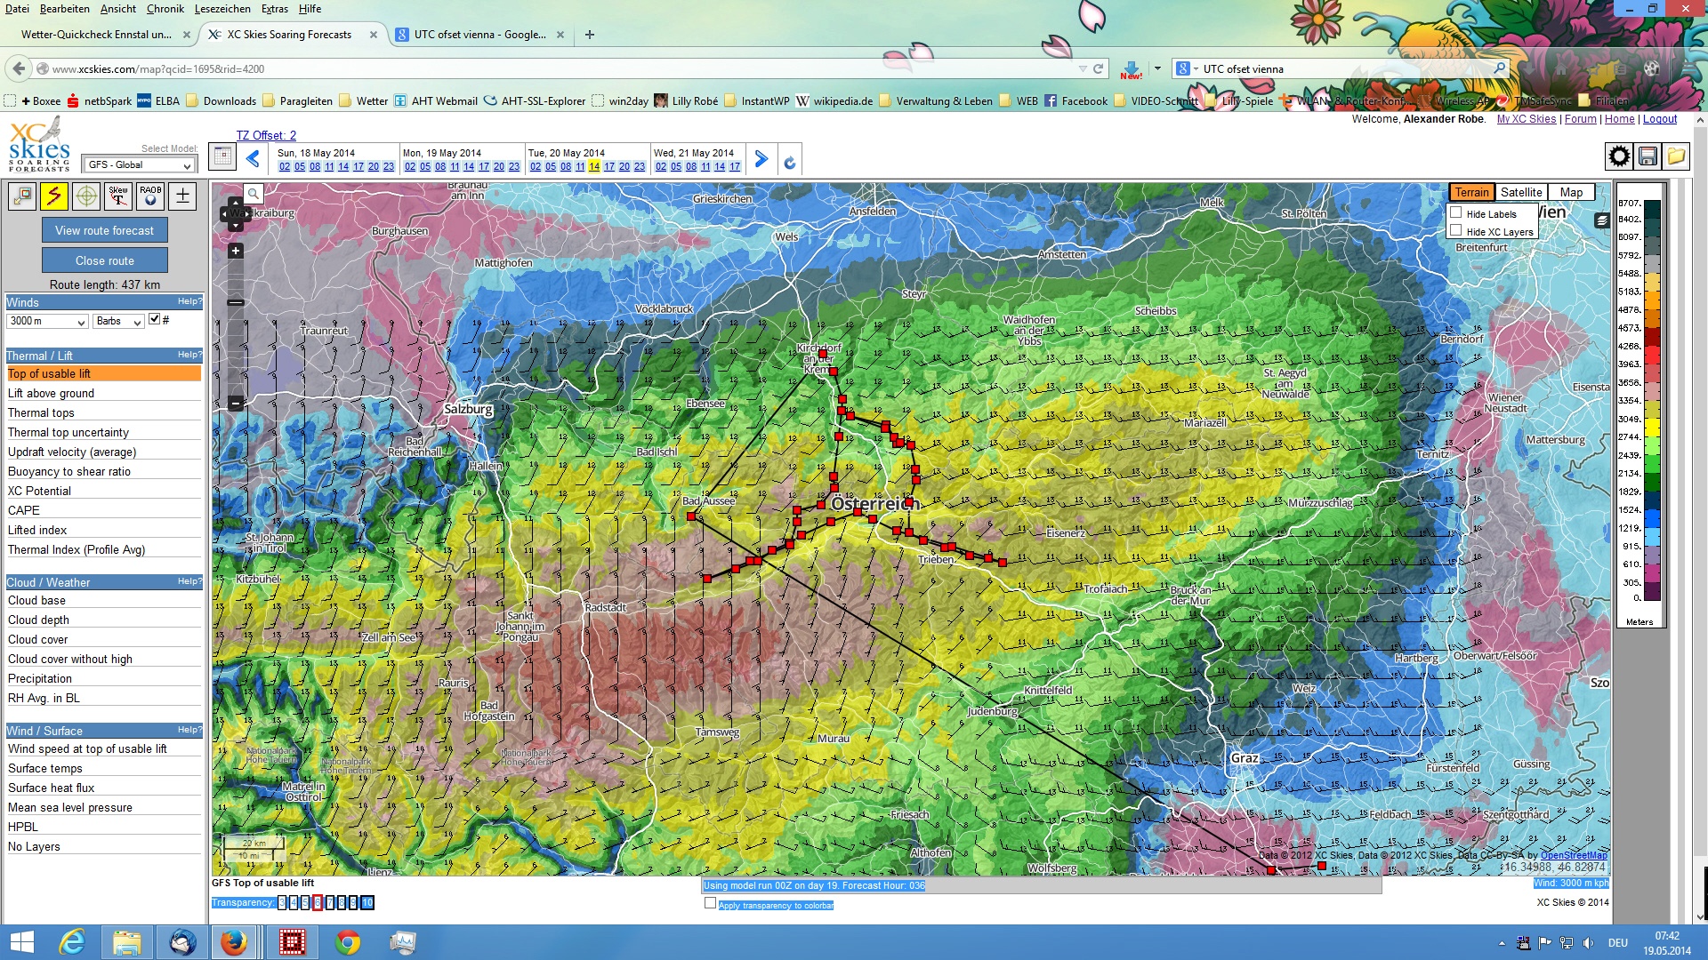Click the color scale legend bar
This screenshot has width=1708, height=960.
pyautogui.click(x=1652, y=401)
